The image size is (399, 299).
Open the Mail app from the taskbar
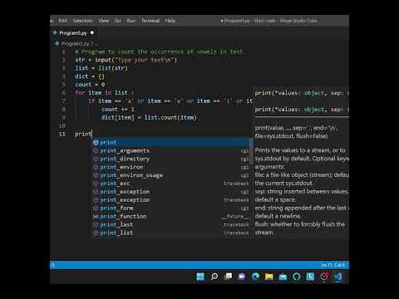(283, 277)
